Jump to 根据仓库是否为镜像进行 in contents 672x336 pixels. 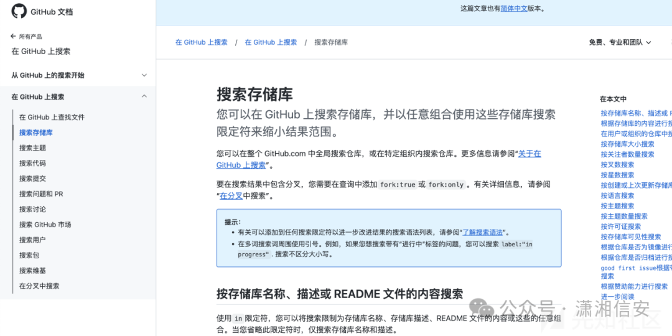click(x=636, y=247)
